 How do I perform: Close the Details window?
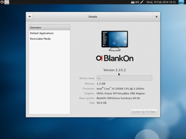pyautogui.click(x=157, y=17)
